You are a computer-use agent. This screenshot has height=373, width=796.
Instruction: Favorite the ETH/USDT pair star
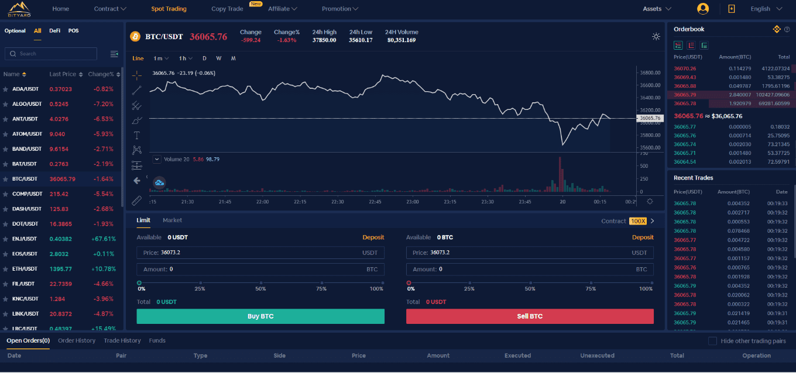click(5, 269)
